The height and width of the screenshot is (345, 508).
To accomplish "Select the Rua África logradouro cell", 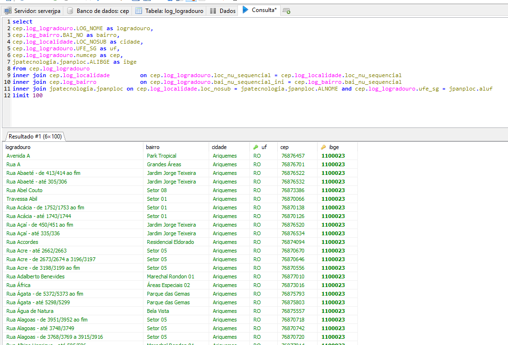I will pyautogui.click(x=18, y=285).
